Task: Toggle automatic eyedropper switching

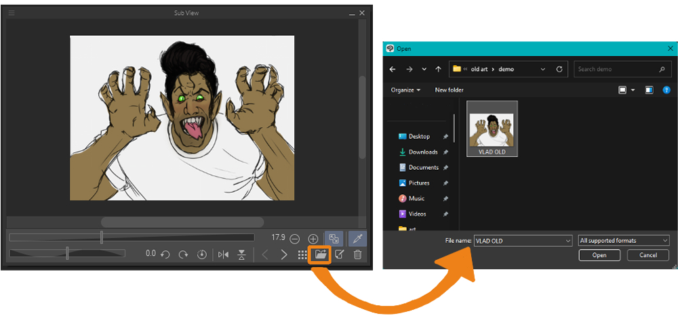Action: pyautogui.click(x=357, y=238)
